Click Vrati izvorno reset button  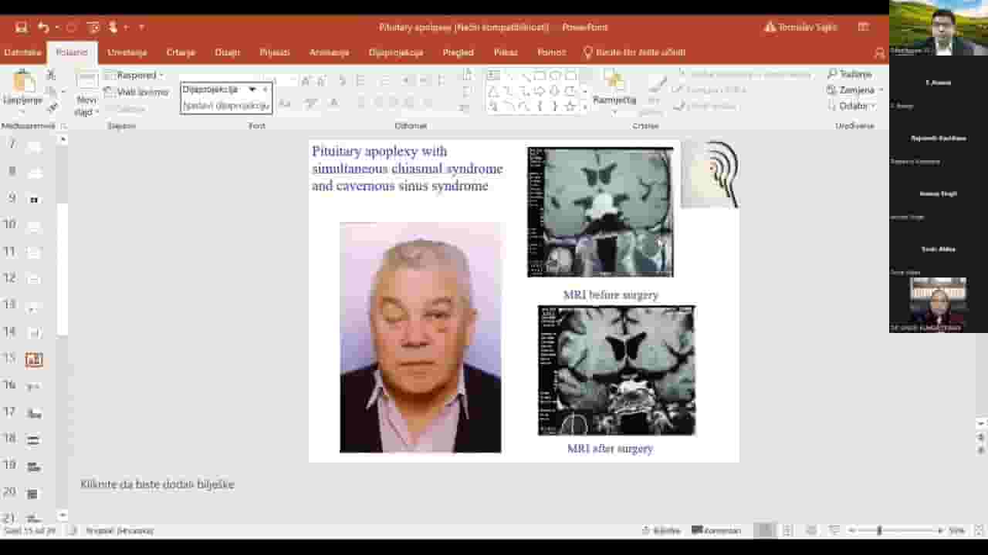coord(136,92)
